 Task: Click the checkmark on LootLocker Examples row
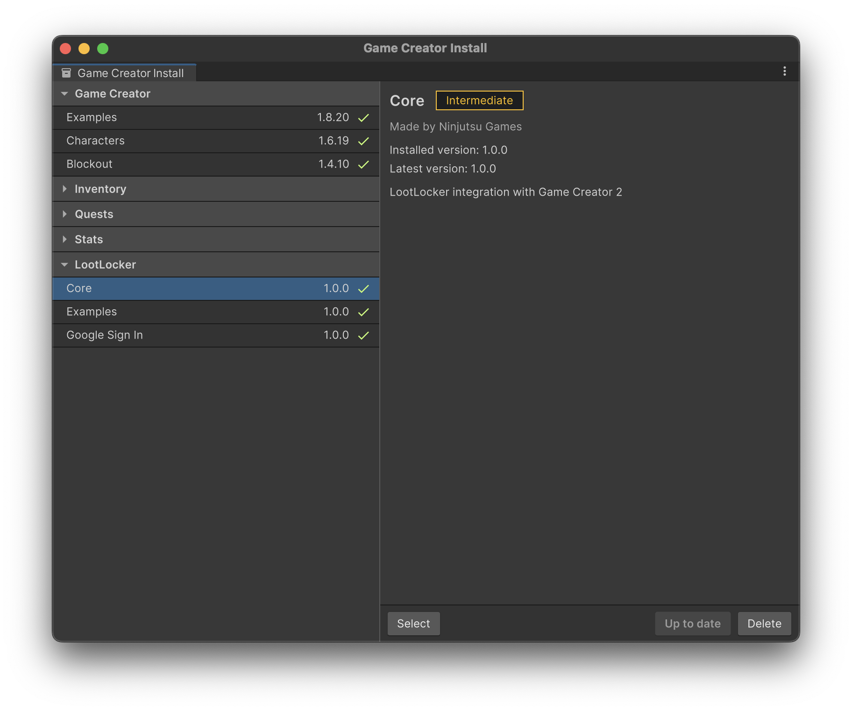pos(363,312)
